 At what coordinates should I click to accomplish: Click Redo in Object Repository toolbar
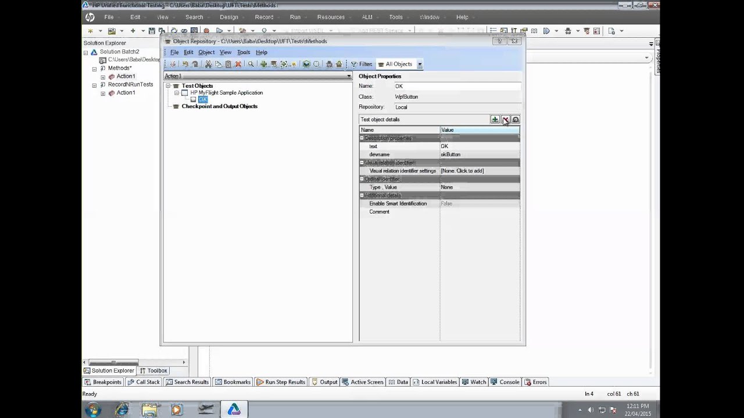(195, 64)
